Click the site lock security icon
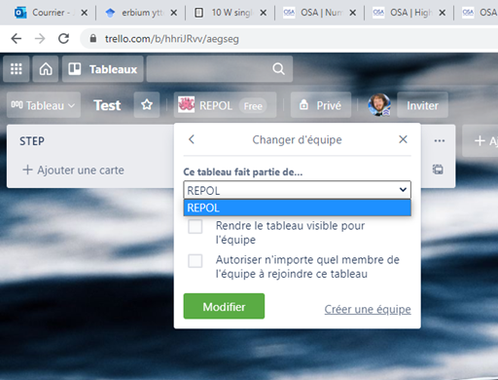This screenshot has width=498, height=380. 93,38
